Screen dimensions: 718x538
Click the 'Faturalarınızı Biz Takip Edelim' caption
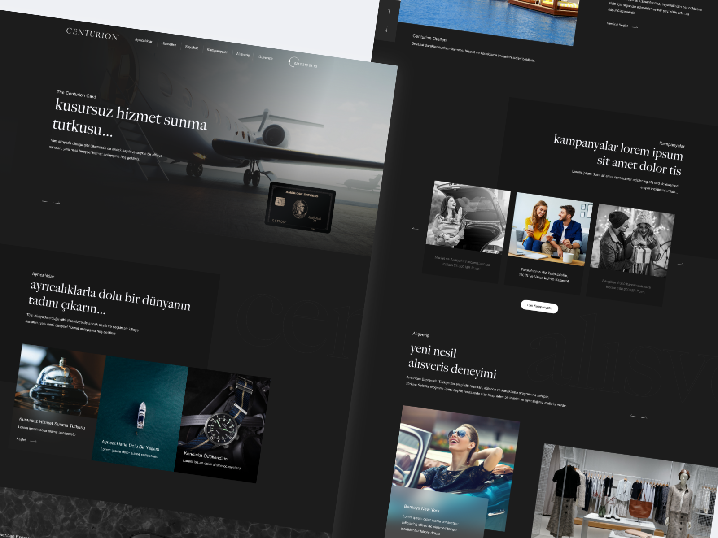pos(544,272)
